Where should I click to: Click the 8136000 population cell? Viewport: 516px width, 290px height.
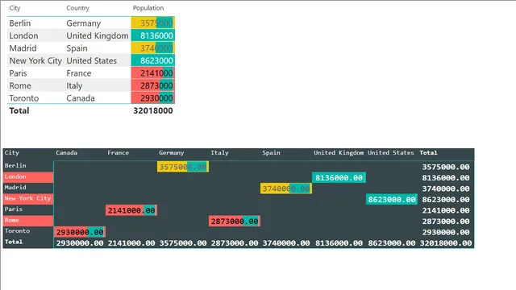[153, 35]
